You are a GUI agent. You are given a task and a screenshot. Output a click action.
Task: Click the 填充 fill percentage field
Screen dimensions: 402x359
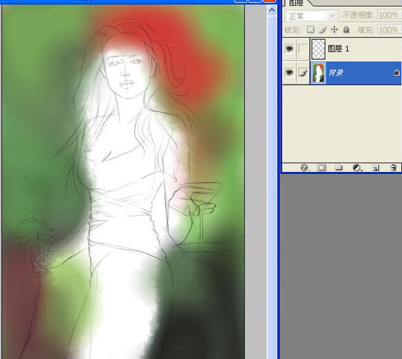389,30
